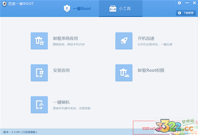Click the Baidu shield logo in title bar

[4, 4]
